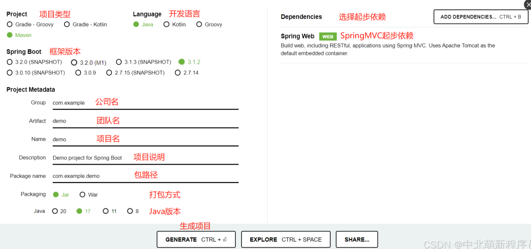The width and height of the screenshot is (531, 249).
Task: Click the green WEB tag badge
Action: pyautogui.click(x=328, y=36)
